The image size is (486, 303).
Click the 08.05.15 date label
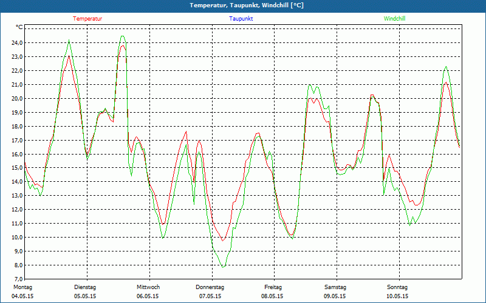click(x=272, y=296)
